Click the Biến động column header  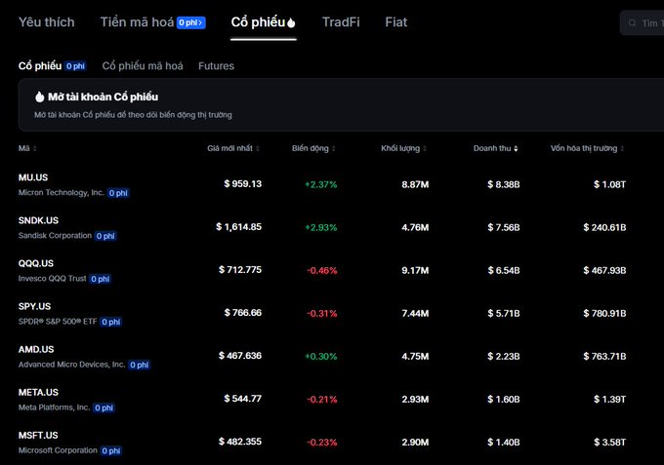coord(310,148)
